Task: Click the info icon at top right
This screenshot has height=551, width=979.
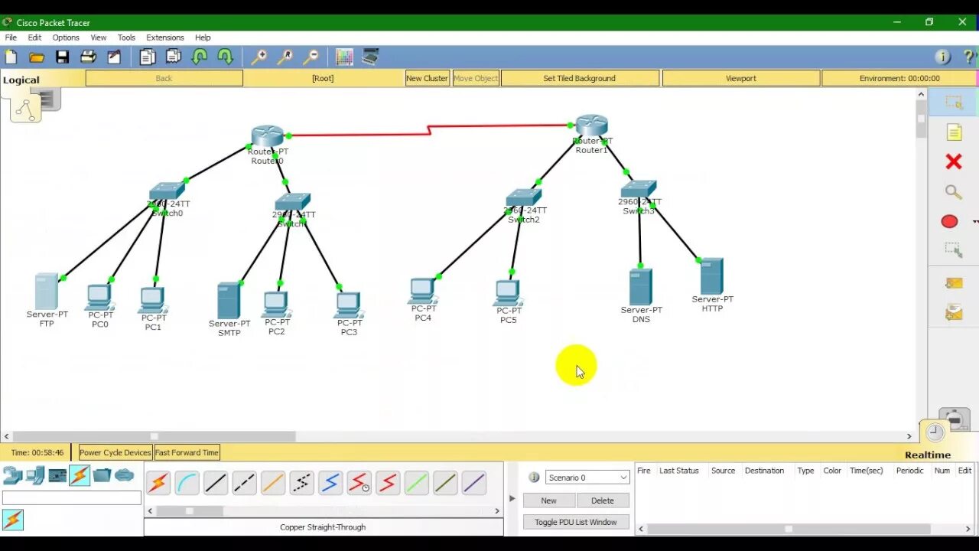Action: [x=943, y=57]
